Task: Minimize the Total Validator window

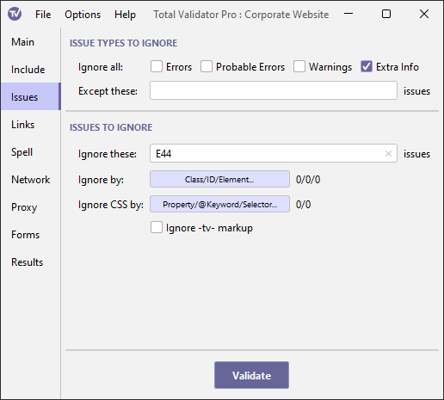Action: [348, 14]
